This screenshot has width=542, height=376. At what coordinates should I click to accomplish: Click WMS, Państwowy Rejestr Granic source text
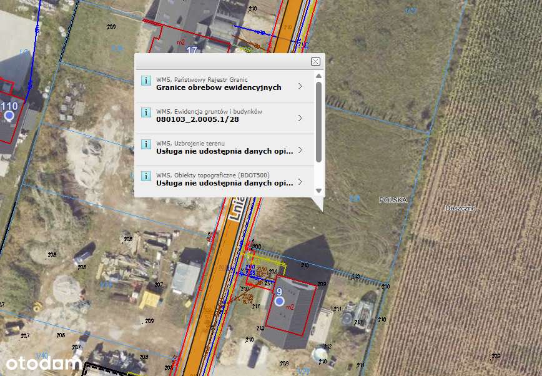click(202, 79)
